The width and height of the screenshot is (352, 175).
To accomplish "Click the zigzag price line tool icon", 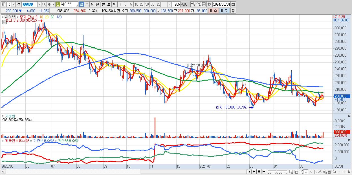I will [x=315, y=172].
